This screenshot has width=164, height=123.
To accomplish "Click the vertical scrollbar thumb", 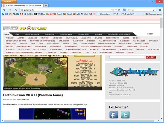I will (x=161, y=24).
